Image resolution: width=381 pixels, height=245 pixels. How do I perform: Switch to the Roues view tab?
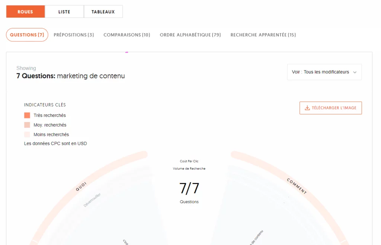(25, 12)
